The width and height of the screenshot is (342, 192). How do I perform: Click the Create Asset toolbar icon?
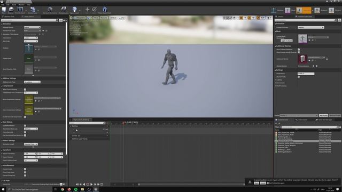(x=33, y=10)
